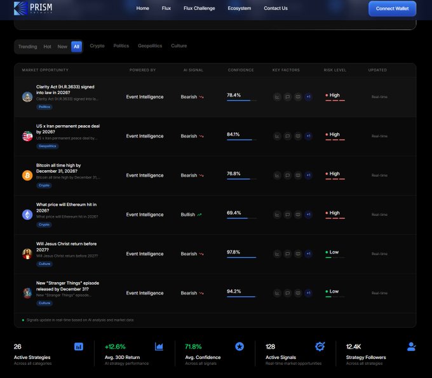This screenshot has height=378, width=432.
Task: Click the CONFIDENCE column header
Action: coord(241,70)
